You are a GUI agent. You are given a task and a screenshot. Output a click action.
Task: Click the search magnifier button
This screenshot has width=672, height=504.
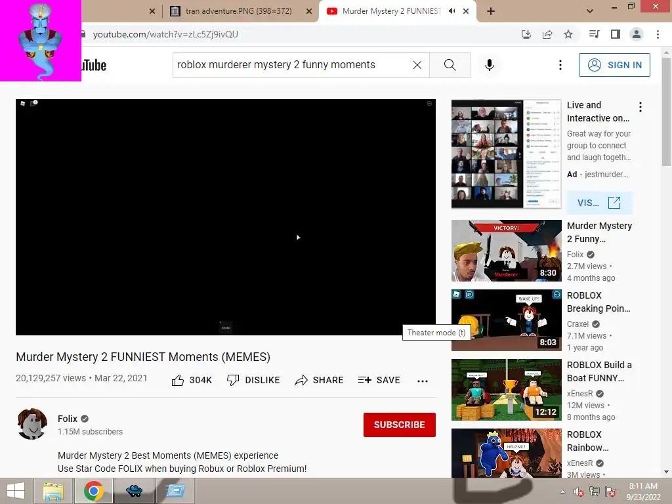point(450,65)
